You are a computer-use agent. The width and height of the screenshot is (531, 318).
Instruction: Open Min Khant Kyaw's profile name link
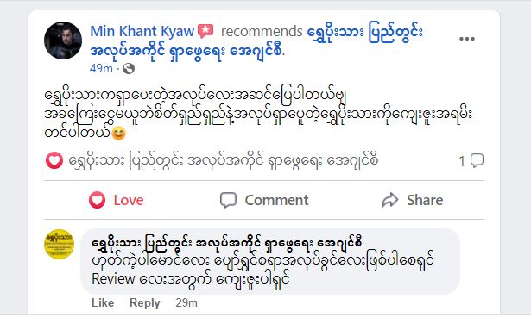click(142, 31)
